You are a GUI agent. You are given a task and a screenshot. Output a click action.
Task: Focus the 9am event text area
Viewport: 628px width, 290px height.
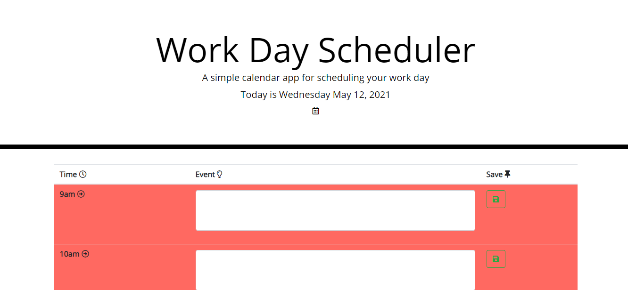pyautogui.click(x=335, y=210)
